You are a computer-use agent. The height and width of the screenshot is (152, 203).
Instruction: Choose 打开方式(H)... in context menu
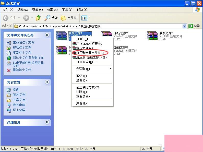coord(92,62)
